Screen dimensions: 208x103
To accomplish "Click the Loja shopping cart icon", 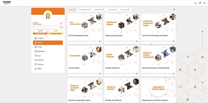I will 36,56.
